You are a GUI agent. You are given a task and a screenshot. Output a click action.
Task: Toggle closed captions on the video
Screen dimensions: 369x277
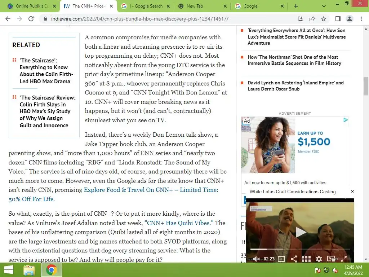point(281,259)
